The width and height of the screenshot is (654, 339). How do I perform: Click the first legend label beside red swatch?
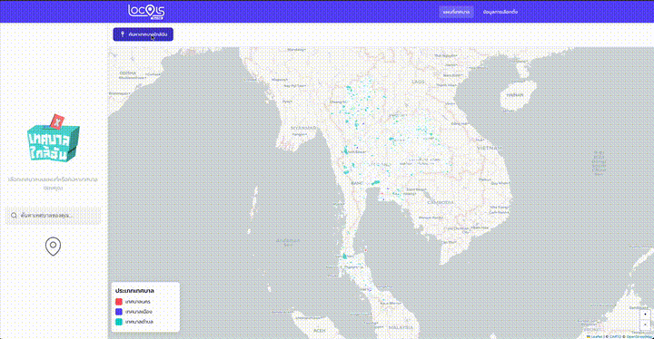[138, 302]
